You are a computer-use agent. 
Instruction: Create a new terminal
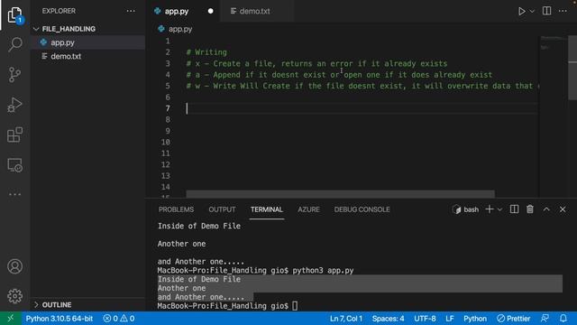(489, 209)
